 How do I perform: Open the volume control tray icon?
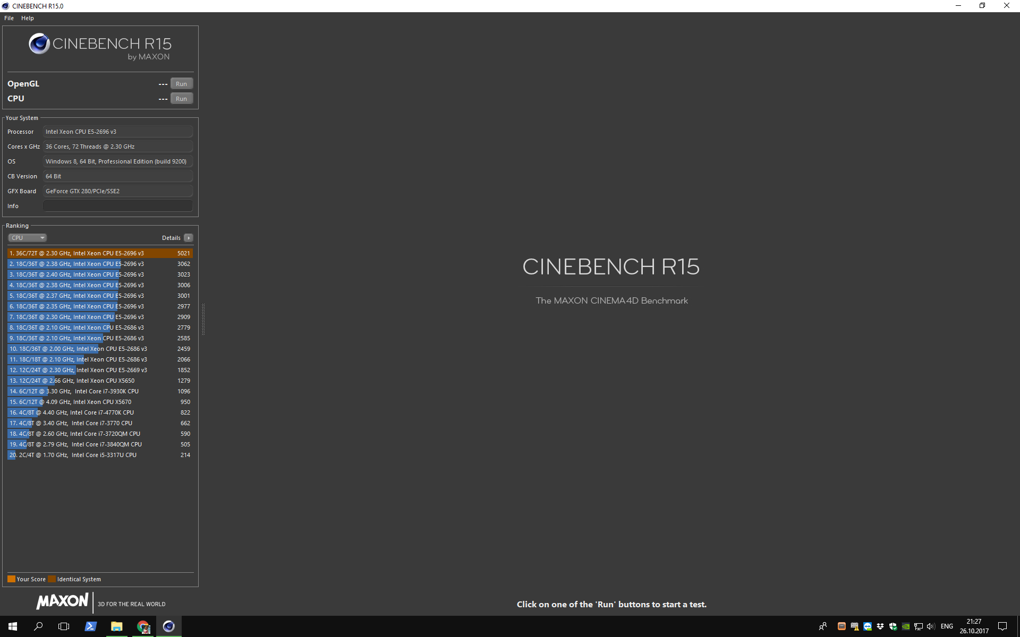tap(931, 626)
